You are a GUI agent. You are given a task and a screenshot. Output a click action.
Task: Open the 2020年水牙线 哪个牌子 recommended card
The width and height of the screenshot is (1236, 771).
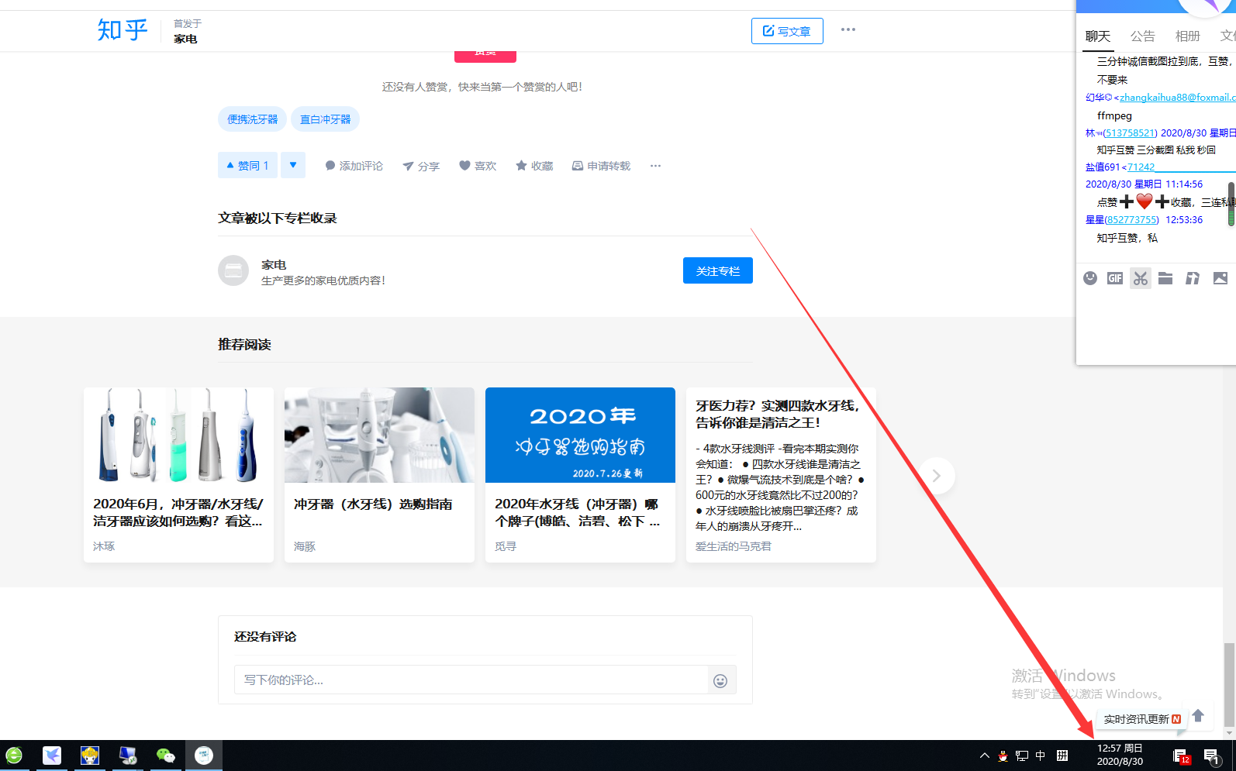click(x=580, y=475)
